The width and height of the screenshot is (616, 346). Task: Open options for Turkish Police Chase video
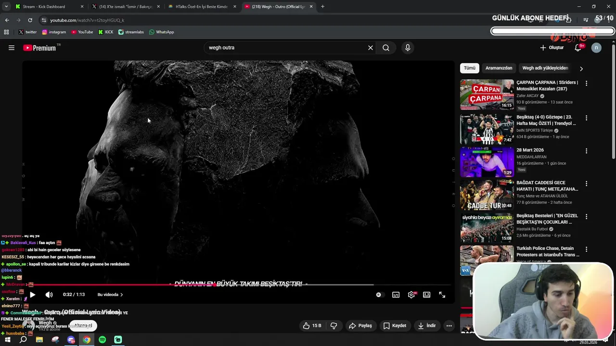(x=586, y=249)
